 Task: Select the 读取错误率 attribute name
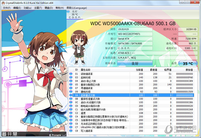point(87,74)
